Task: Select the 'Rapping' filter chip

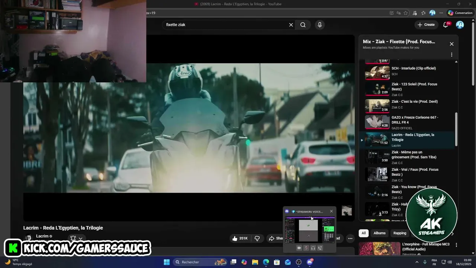Action: tap(400, 233)
